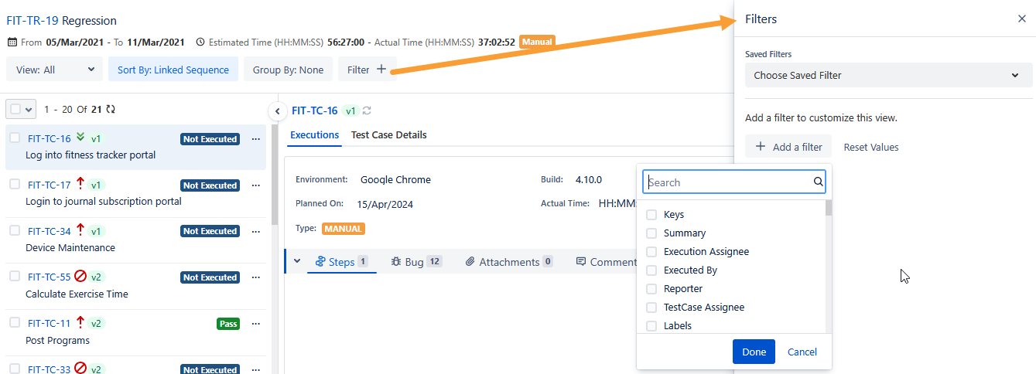The width and height of the screenshot is (1036, 374).
Task: Open FIT-TC-34 link in list
Action: [x=50, y=231]
